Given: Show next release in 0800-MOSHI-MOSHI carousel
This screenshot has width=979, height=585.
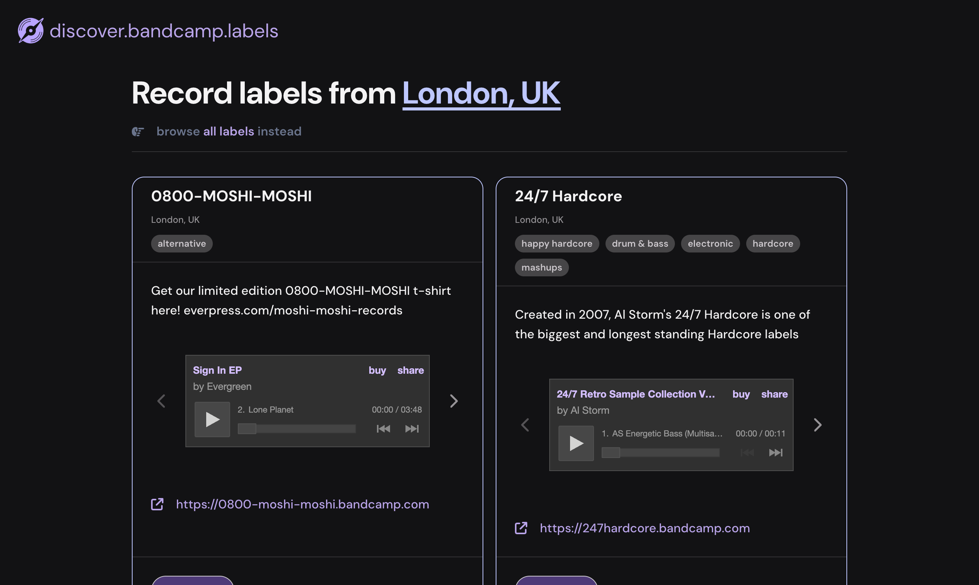Looking at the screenshot, I should click(x=454, y=401).
